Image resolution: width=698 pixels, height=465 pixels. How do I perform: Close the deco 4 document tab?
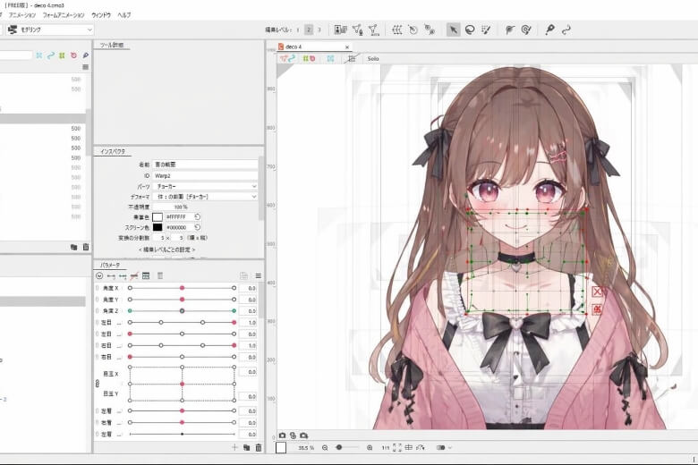tap(347, 46)
